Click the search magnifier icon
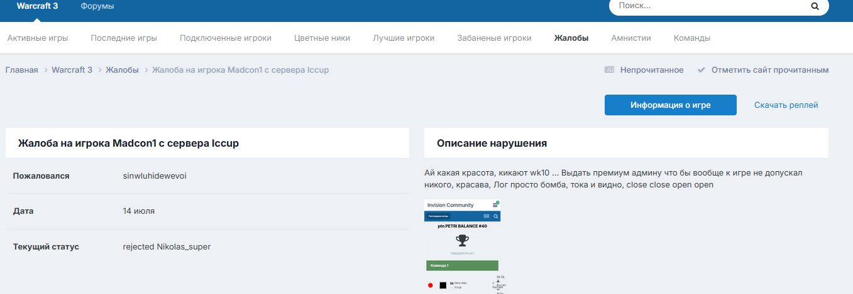Screen dimensions: 853x294 (815, 6)
